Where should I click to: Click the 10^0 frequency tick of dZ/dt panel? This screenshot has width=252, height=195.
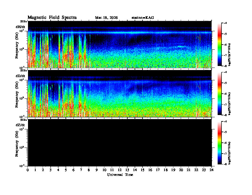22,148
